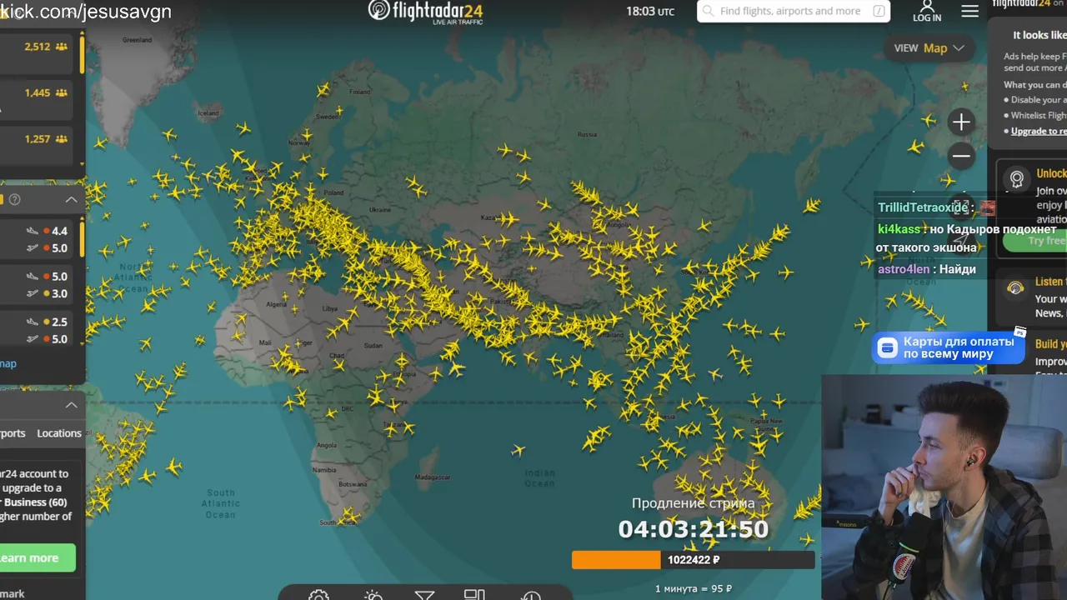1067x600 pixels.
Task: Click username TrillidTetraoxide in chat
Action: tap(923, 207)
